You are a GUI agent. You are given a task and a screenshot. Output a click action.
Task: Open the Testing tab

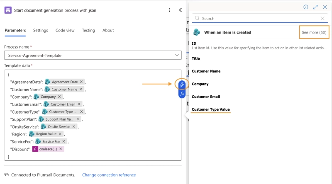point(88,30)
